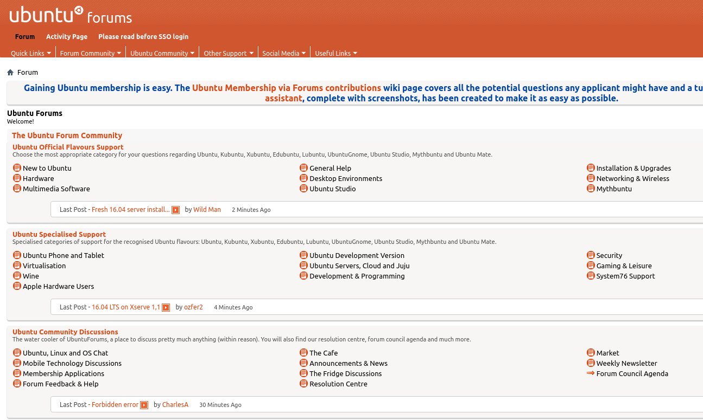View ozfer2's user profile
703x420 pixels.
coord(193,307)
